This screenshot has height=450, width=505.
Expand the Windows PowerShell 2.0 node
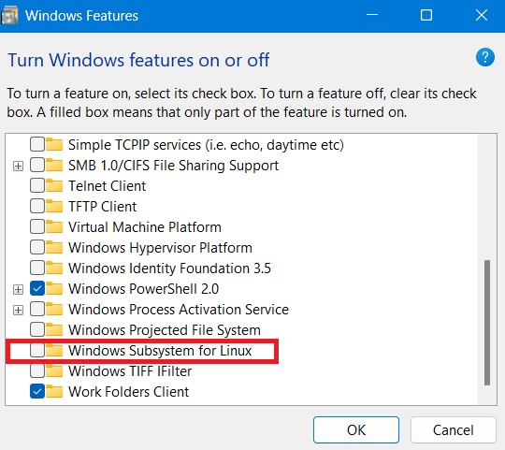coord(18,290)
